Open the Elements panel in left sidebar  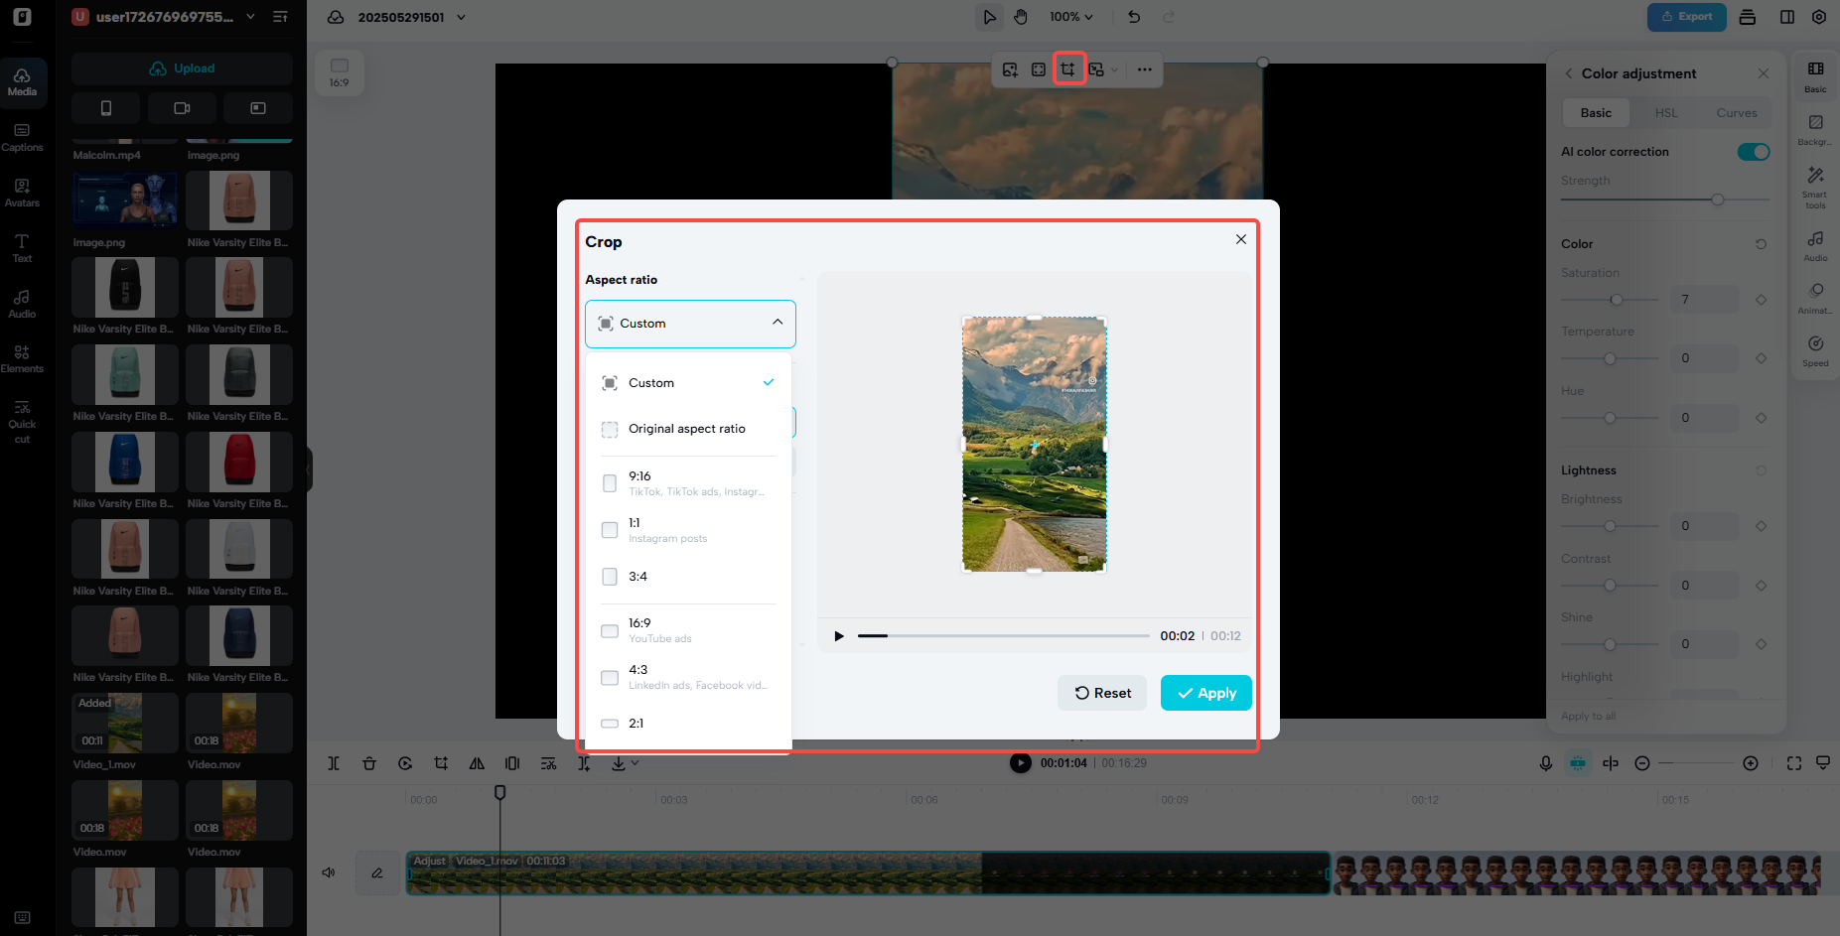[22, 358]
